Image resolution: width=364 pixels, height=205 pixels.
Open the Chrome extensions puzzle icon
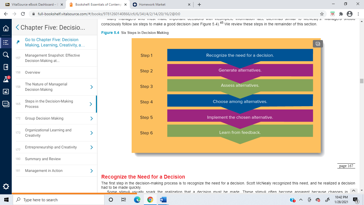click(x=341, y=14)
